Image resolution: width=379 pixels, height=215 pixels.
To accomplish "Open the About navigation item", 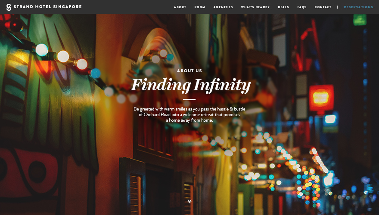I will click(180, 7).
